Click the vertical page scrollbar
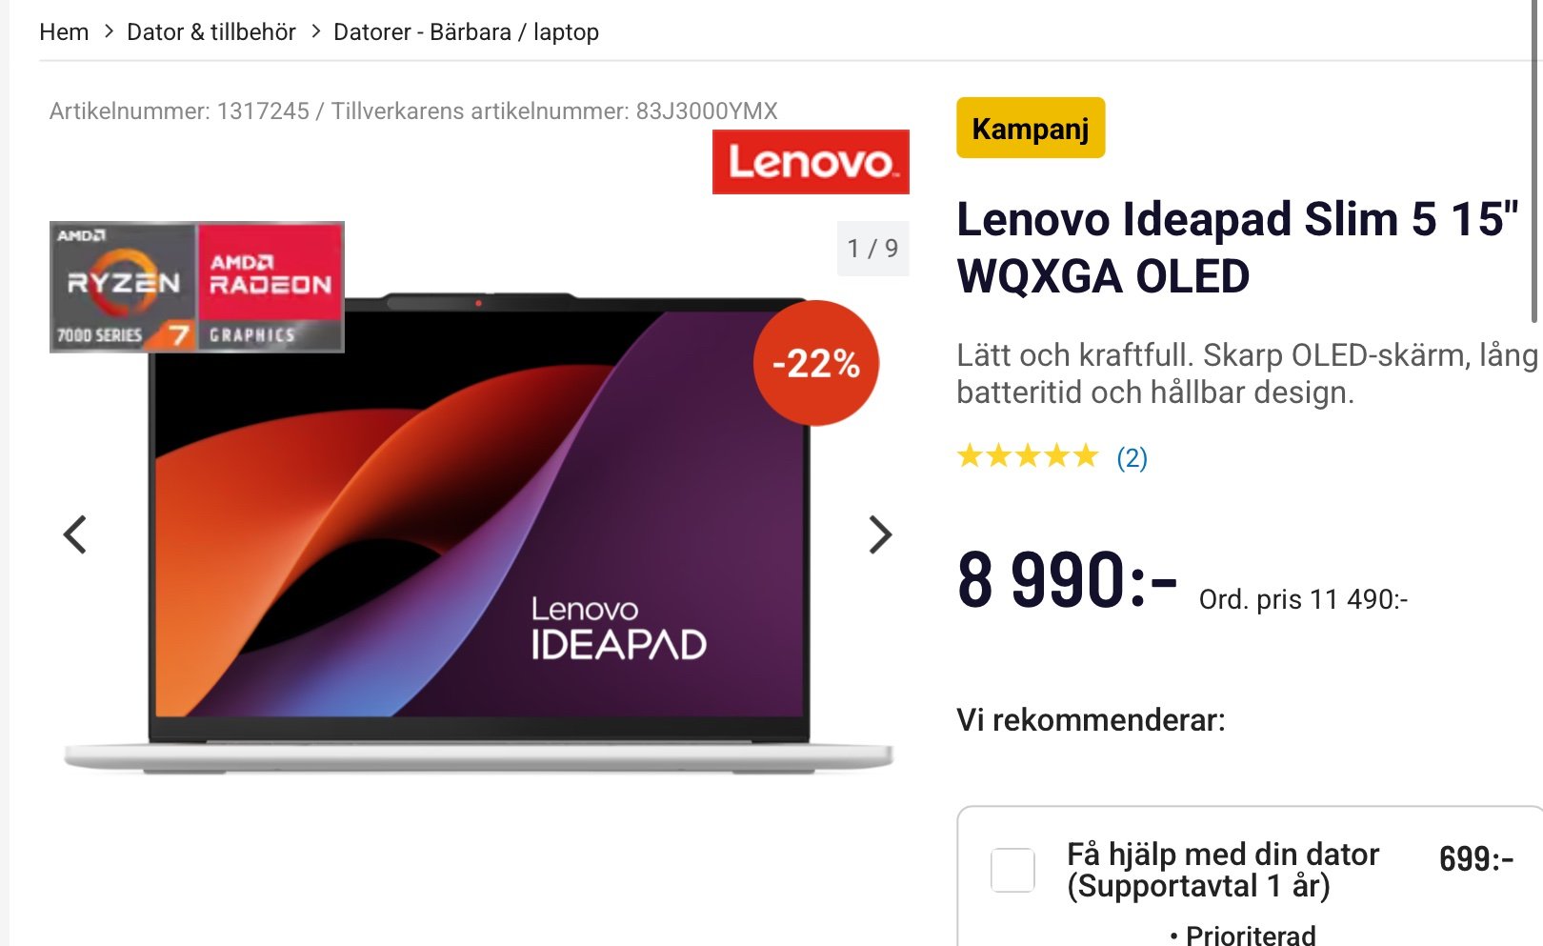The height and width of the screenshot is (946, 1543). 1535,162
